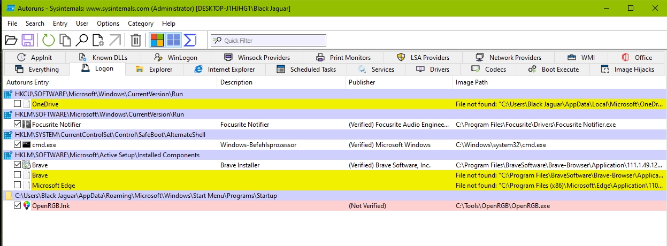Click the Open file toolbar icon

click(11, 40)
